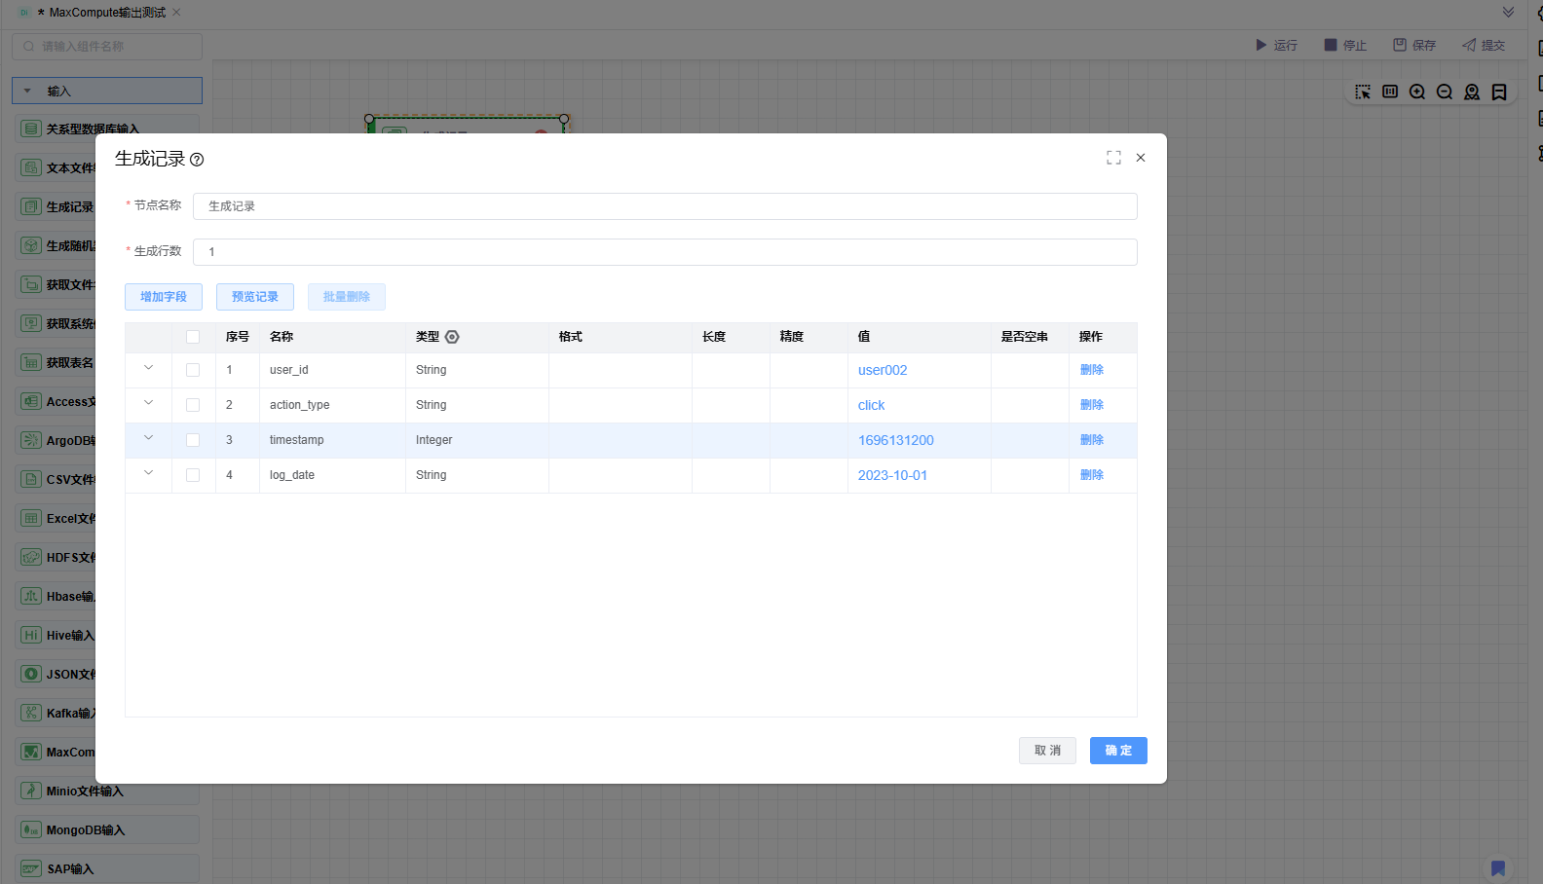Toggle the select-all checkbox in table header

193,337
